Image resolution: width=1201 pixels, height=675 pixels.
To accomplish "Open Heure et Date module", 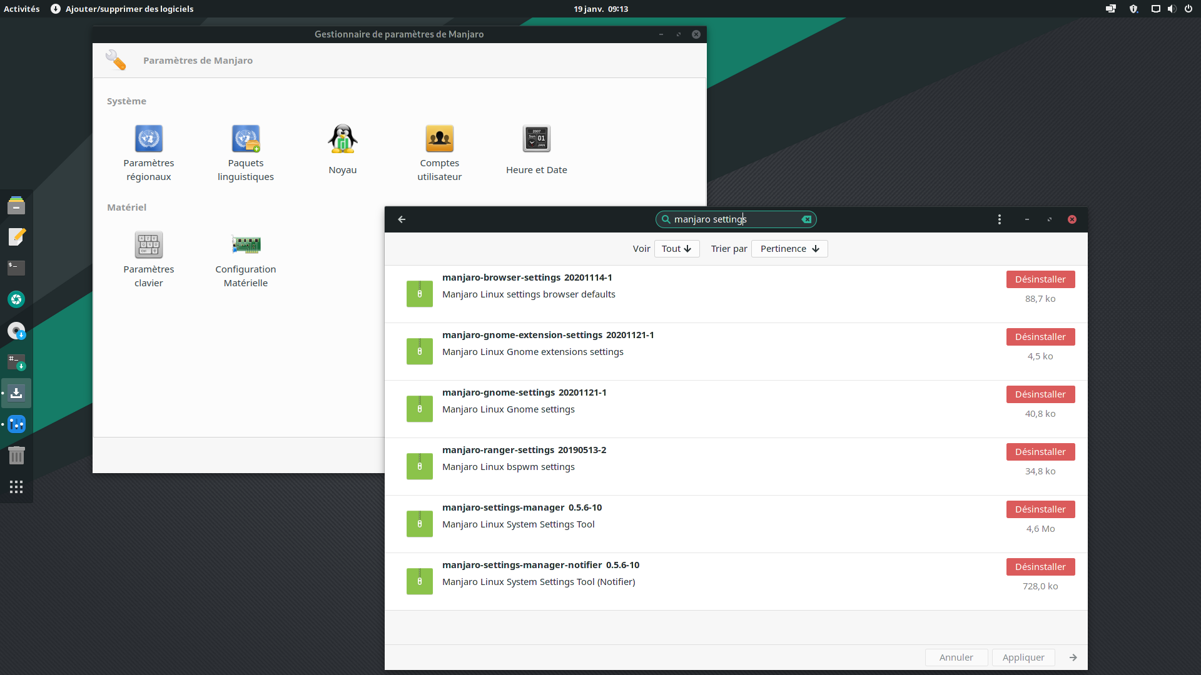I will pos(537,150).
